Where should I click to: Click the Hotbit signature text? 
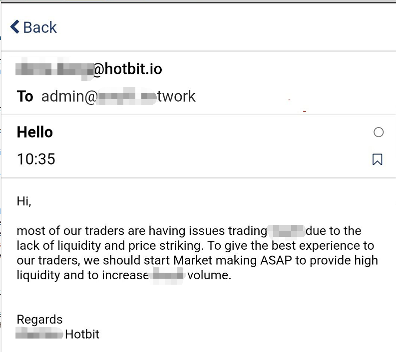[82, 334]
